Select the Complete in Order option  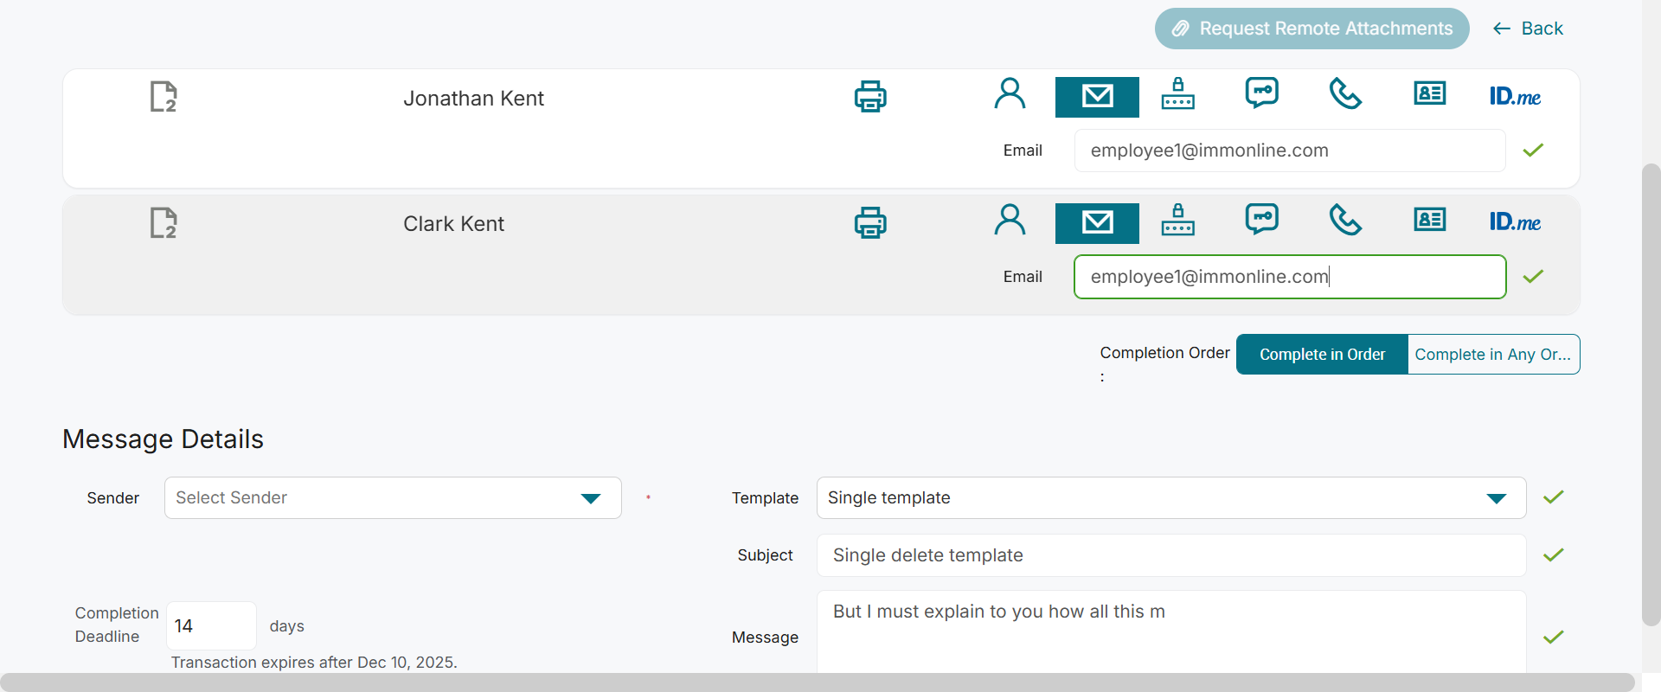(x=1322, y=355)
